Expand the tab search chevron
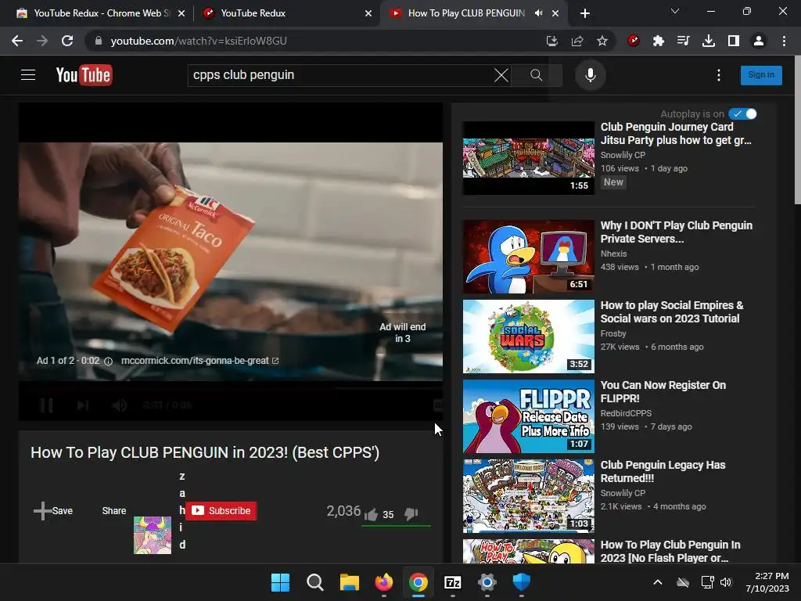801x601 pixels. [x=675, y=11]
